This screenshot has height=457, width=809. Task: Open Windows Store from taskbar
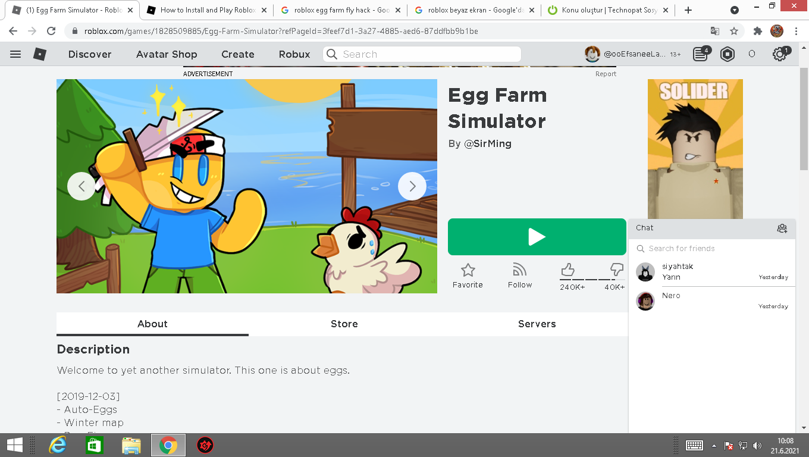(95, 445)
